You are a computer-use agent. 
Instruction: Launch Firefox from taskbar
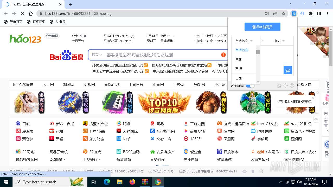(x=132, y=182)
